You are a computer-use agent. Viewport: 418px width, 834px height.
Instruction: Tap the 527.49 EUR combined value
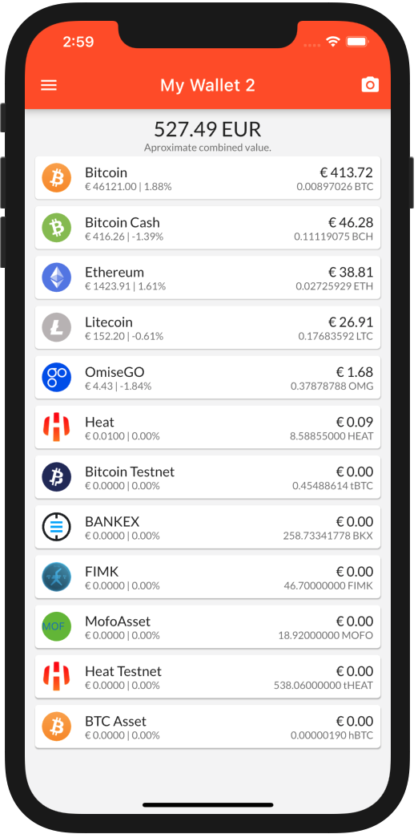coord(207,129)
